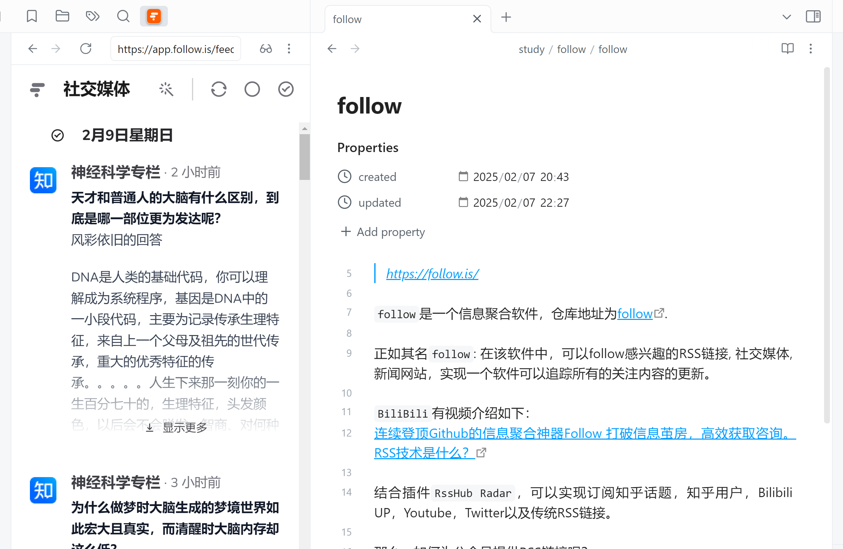Open a new tab with the plus
The width and height of the screenshot is (843, 549).
(506, 17)
